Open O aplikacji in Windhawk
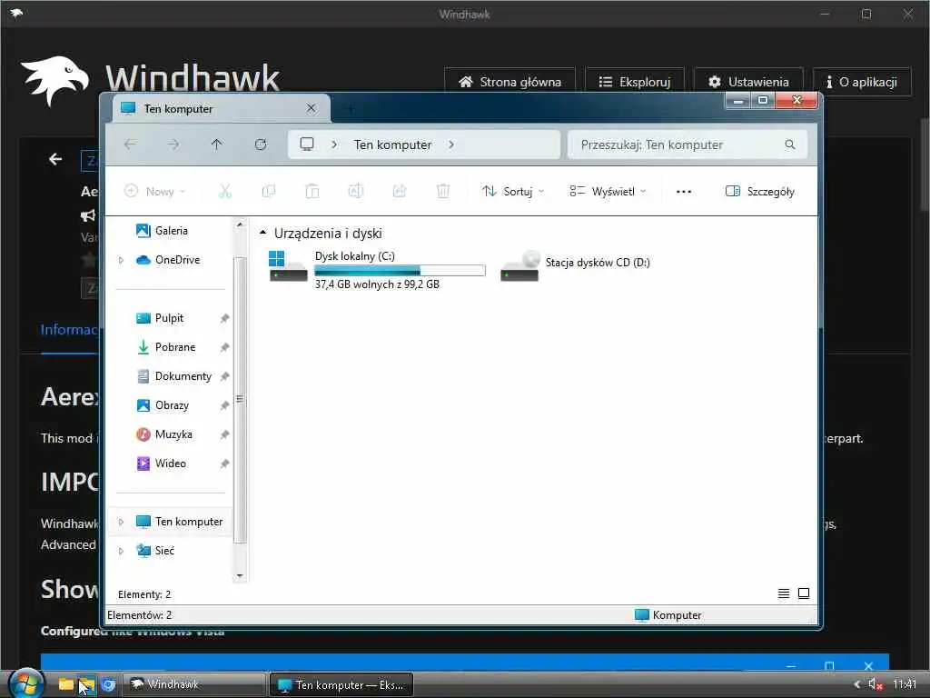The width and height of the screenshot is (930, 698). coord(862,81)
